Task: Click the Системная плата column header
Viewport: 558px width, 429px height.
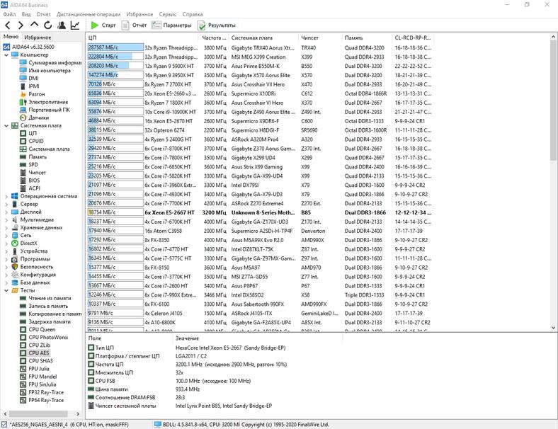Action: [263, 38]
